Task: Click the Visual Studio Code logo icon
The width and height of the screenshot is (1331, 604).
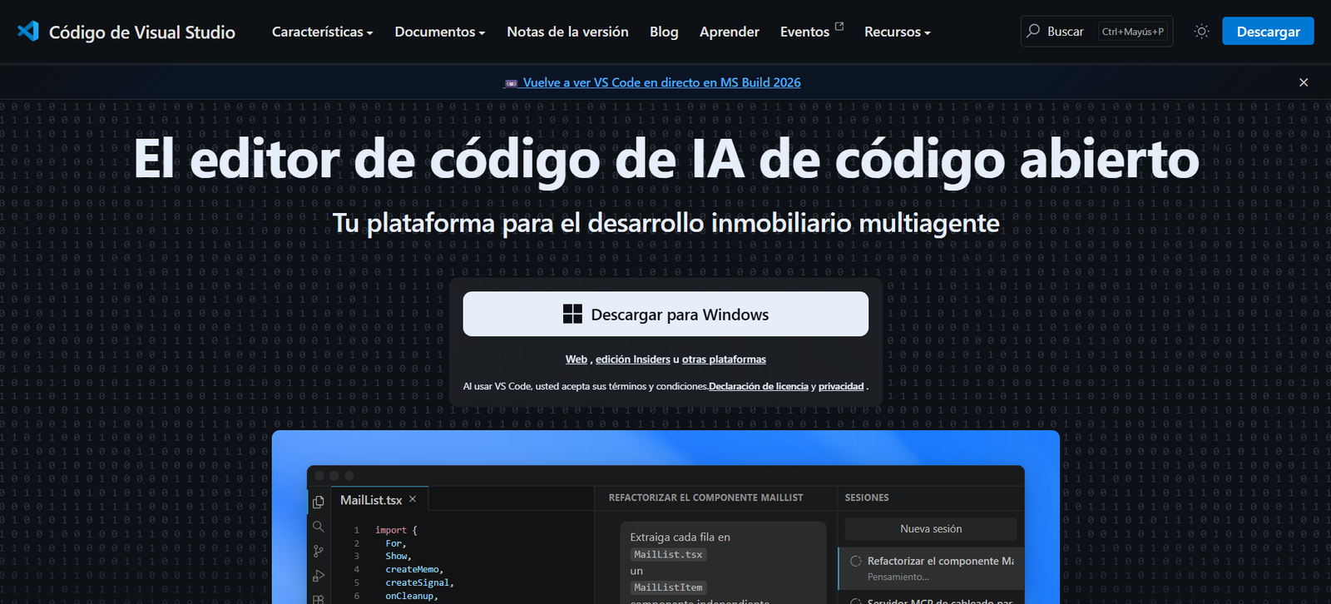Action: coord(28,32)
